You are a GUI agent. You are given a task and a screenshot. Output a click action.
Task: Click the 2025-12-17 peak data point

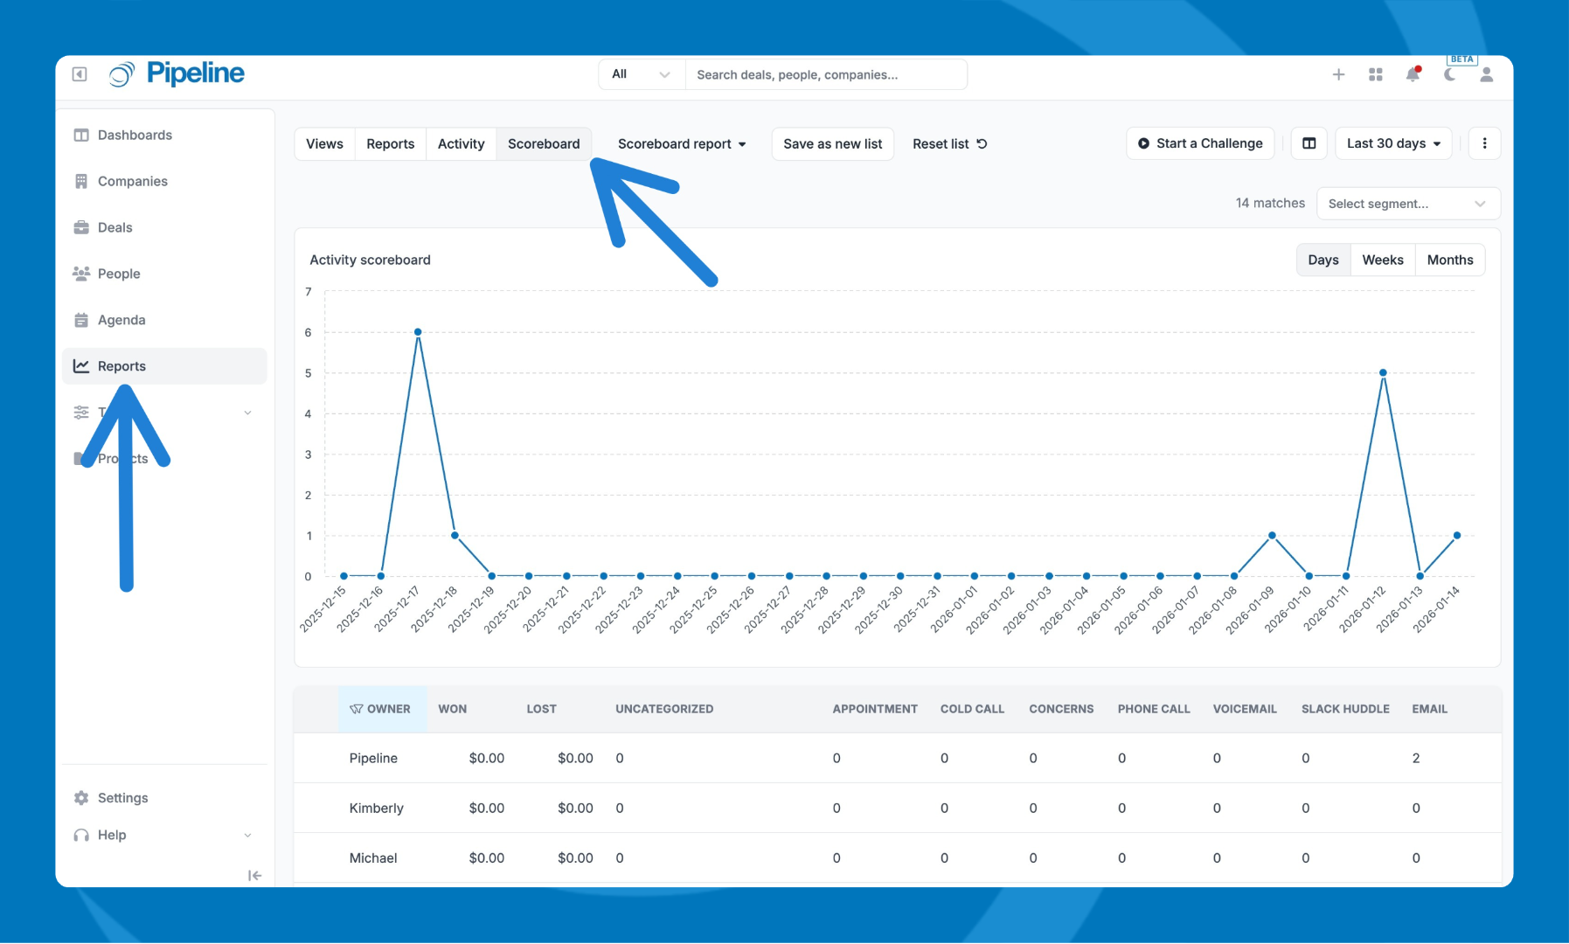click(418, 332)
